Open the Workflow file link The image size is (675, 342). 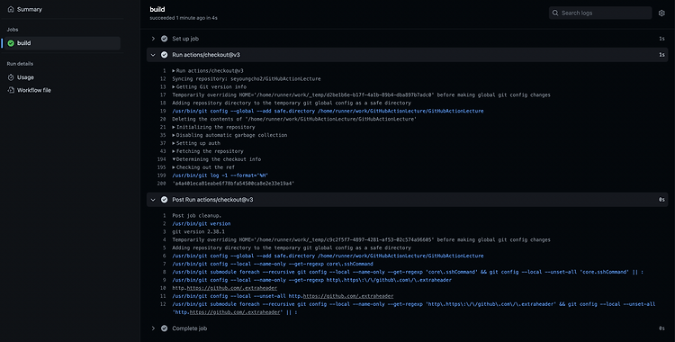tap(34, 90)
